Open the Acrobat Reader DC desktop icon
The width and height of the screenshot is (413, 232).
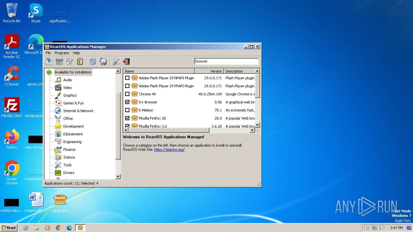click(x=12, y=46)
